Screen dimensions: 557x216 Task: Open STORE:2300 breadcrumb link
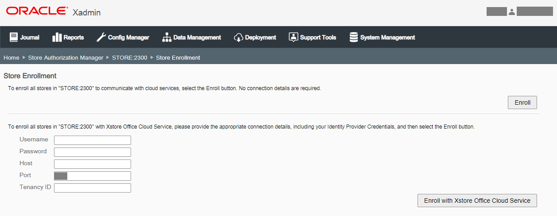click(129, 57)
